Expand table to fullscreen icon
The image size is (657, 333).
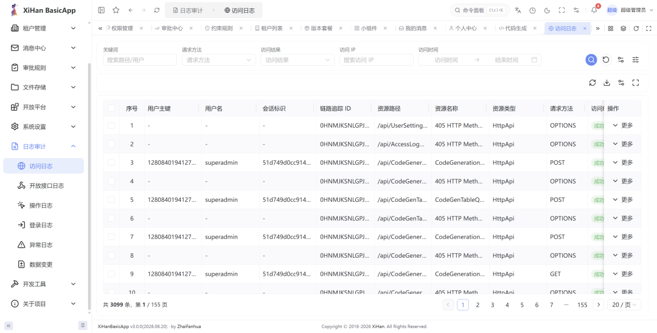[x=636, y=83]
